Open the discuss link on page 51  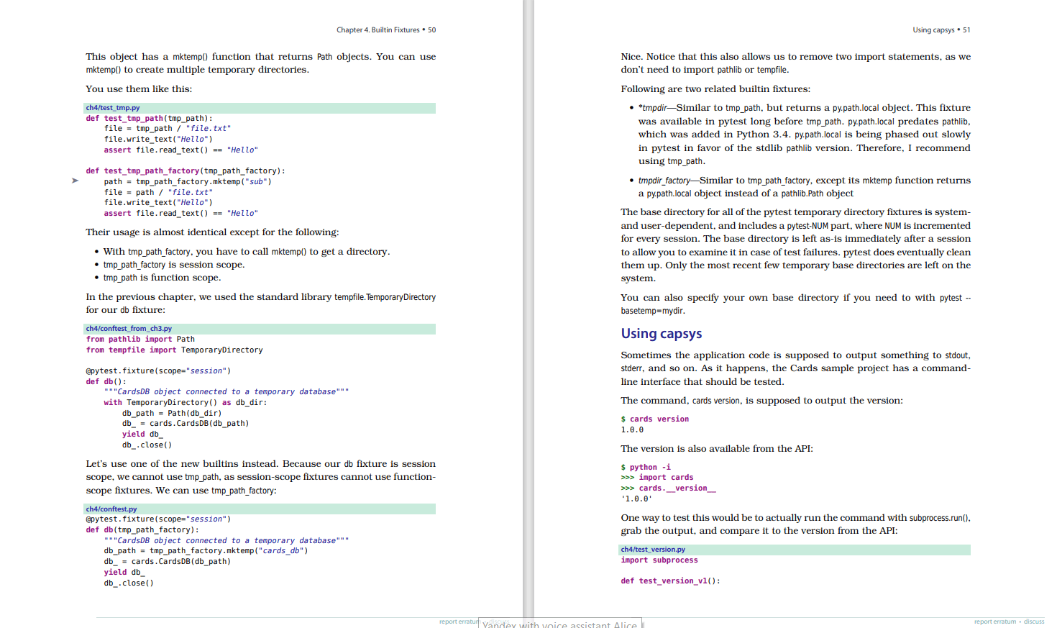tap(1034, 622)
